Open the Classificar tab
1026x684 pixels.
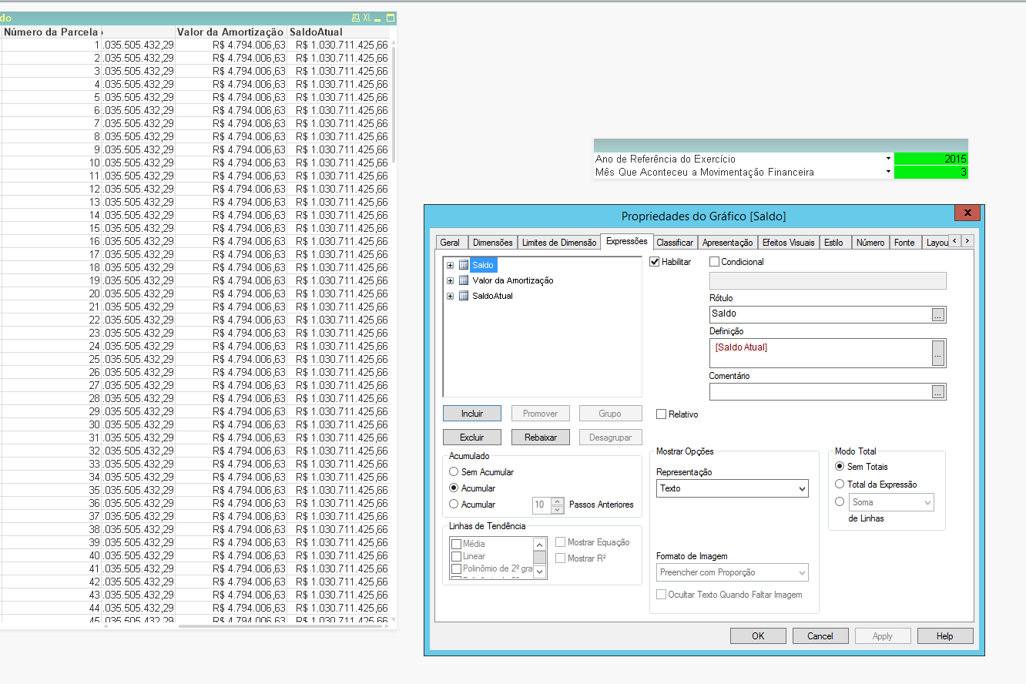tap(675, 243)
